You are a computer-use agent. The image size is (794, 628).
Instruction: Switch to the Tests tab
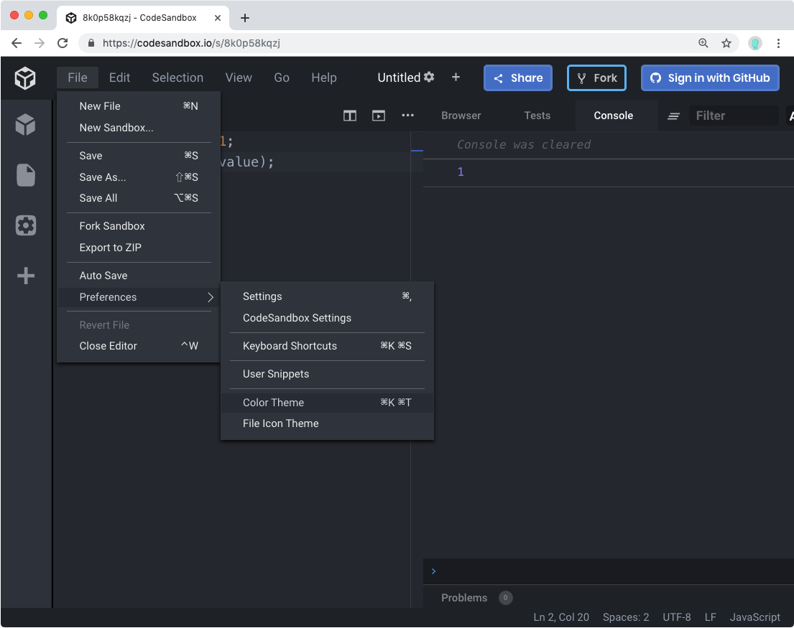(x=537, y=116)
